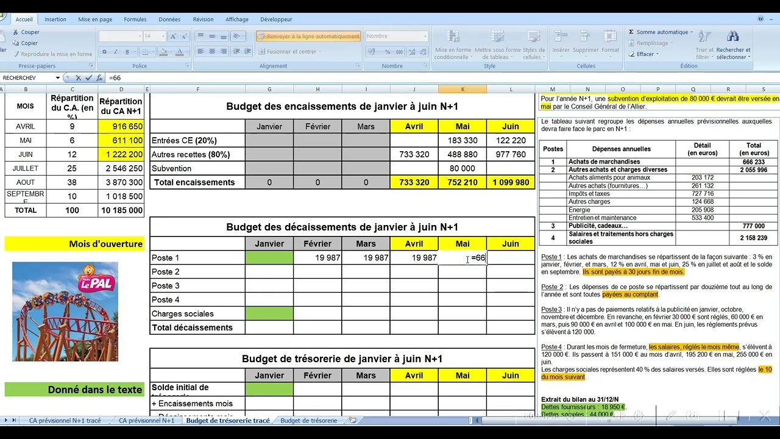The height and width of the screenshot is (439, 780).
Task: Click Reproduire la mise en forme brush
Action: 15,54
